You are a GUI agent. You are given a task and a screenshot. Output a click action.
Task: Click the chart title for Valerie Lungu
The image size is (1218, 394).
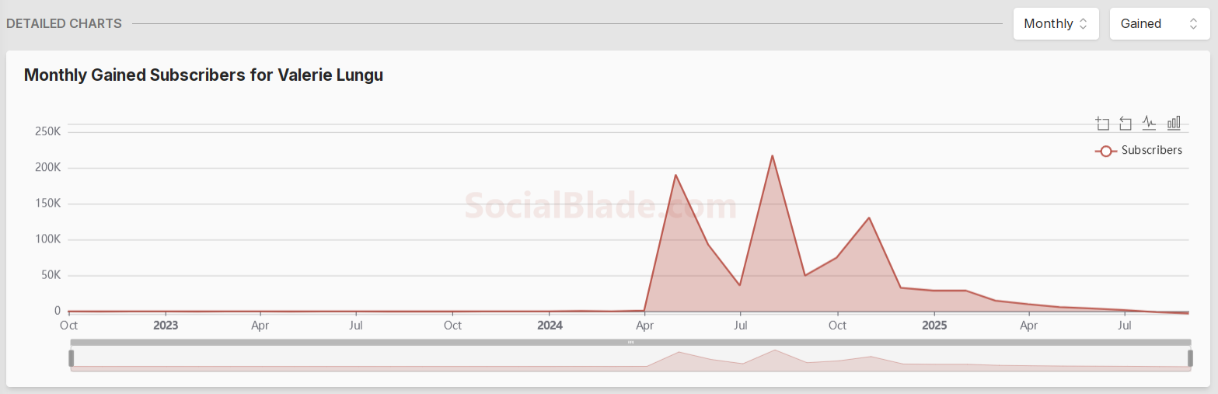tap(204, 75)
